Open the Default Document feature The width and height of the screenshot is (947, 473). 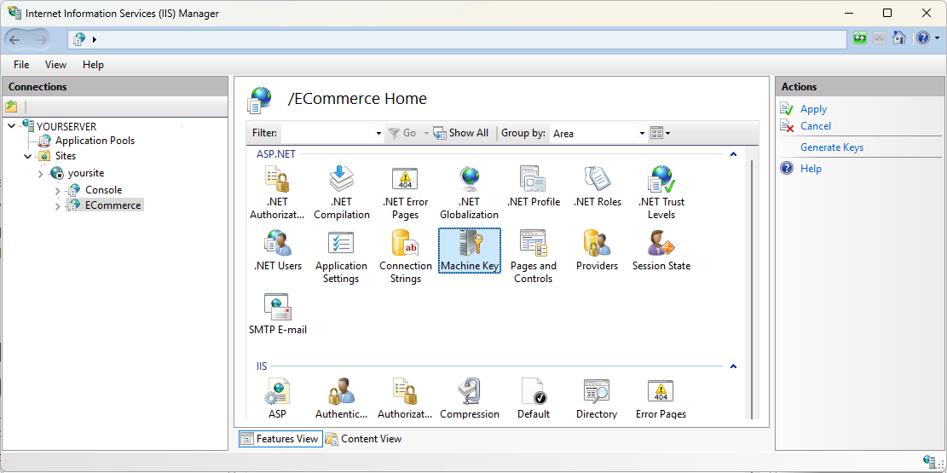[534, 399]
